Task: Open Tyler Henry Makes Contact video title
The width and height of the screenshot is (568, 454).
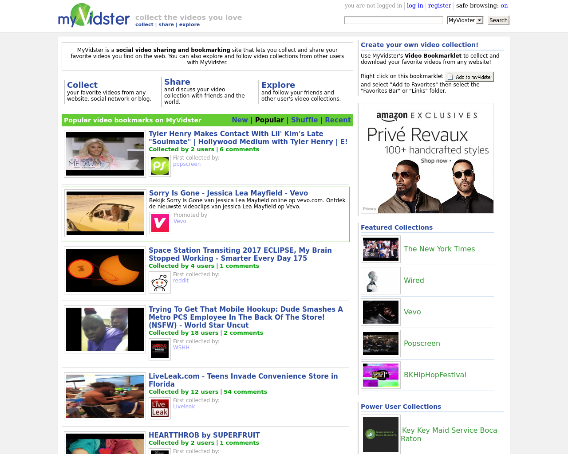Action: (x=248, y=138)
